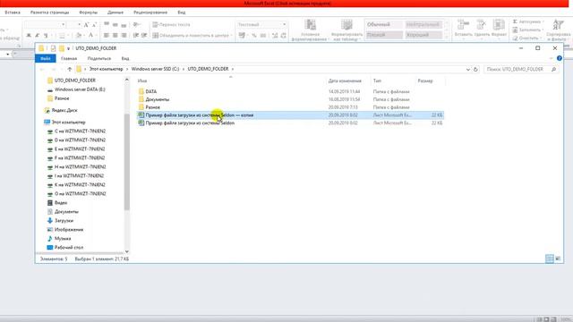Expand the Explorer ribbon with the chevron

(x=552, y=58)
